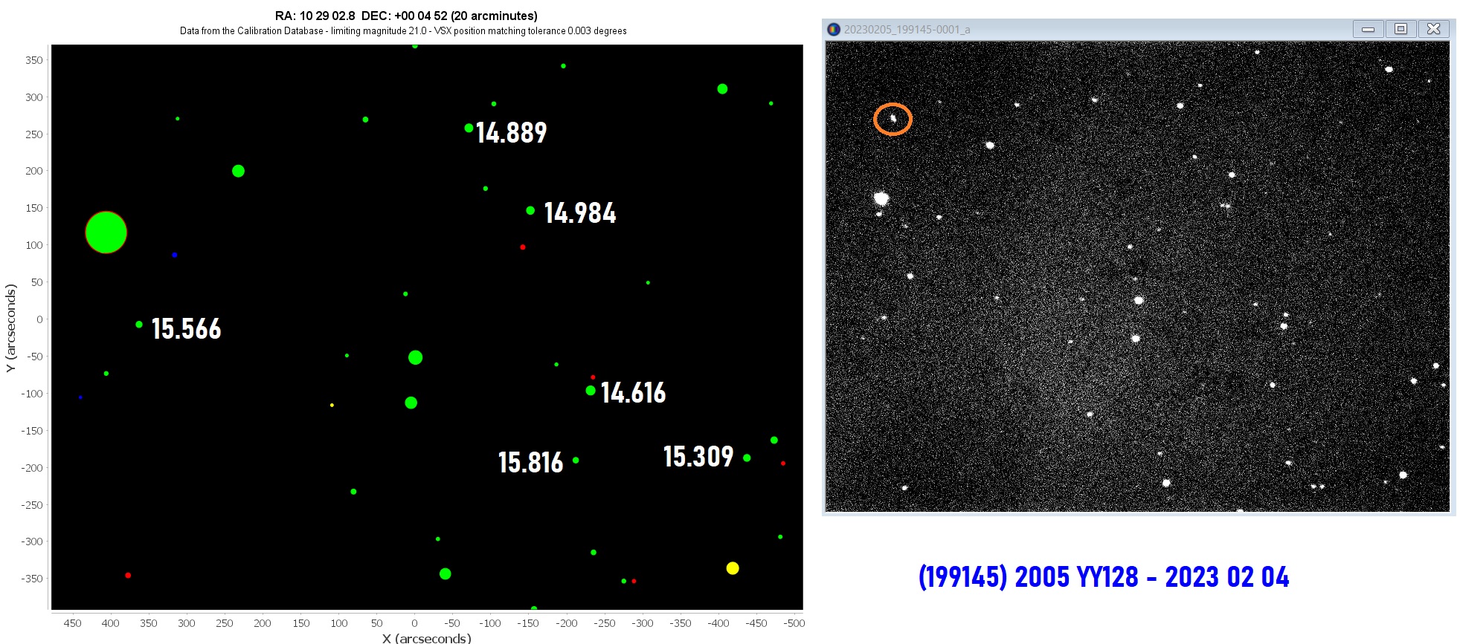1460x644 pixels.
Task: Click the star labeled 15.309
Action: point(747,458)
